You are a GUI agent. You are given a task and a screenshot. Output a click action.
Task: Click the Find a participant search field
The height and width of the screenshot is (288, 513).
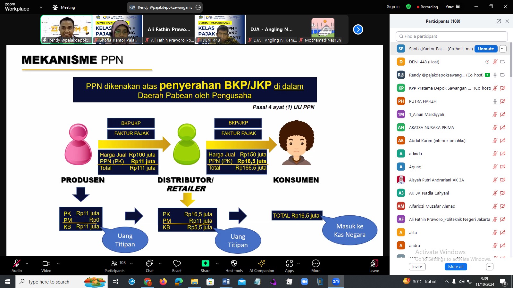click(452, 36)
